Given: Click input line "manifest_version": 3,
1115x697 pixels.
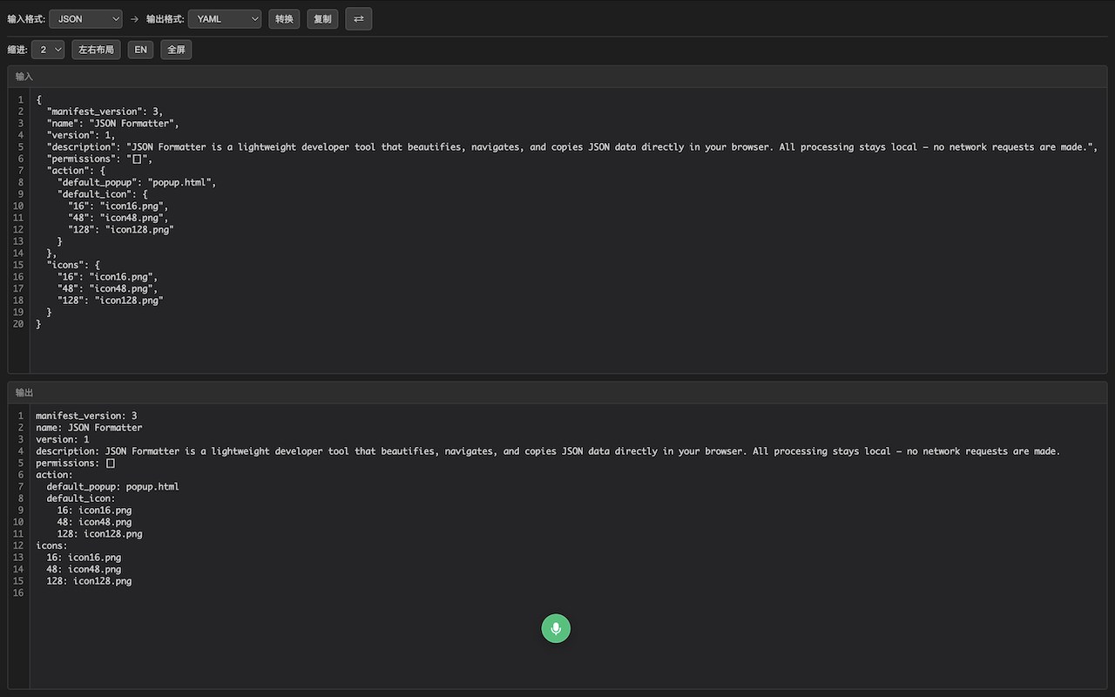Looking at the screenshot, I should click(105, 112).
